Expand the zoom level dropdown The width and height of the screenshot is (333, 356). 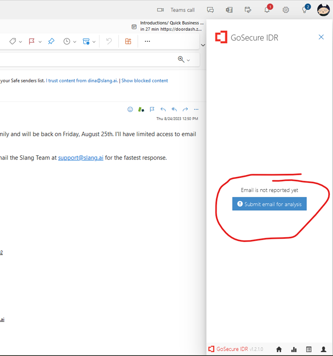[x=188, y=59]
